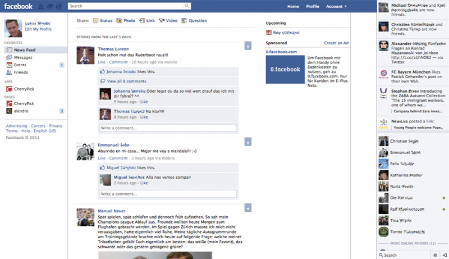
Task: Click the Events calendar sidebar icon
Action: [x=9, y=65]
